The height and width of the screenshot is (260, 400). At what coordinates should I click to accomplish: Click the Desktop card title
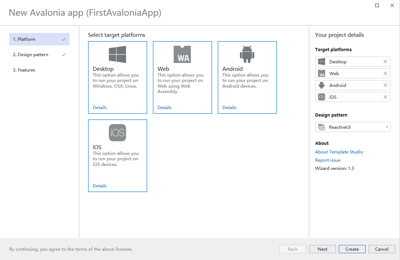(x=103, y=69)
